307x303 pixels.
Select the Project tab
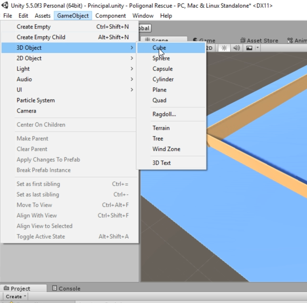coord(23,288)
